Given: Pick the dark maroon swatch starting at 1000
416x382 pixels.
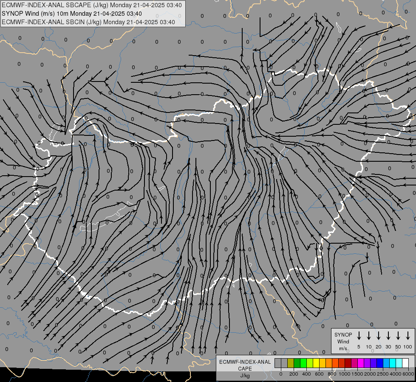Looking at the screenshot, I should click(348, 363).
